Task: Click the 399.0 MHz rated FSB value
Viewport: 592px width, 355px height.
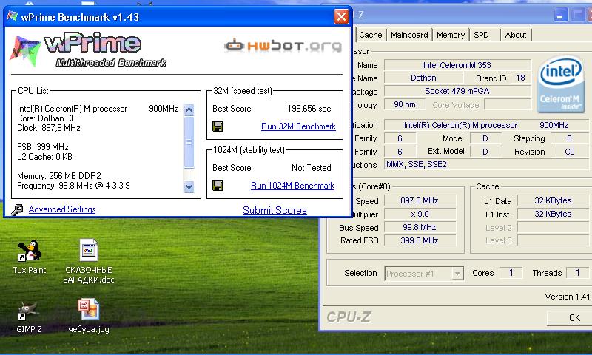Action: (420, 240)
